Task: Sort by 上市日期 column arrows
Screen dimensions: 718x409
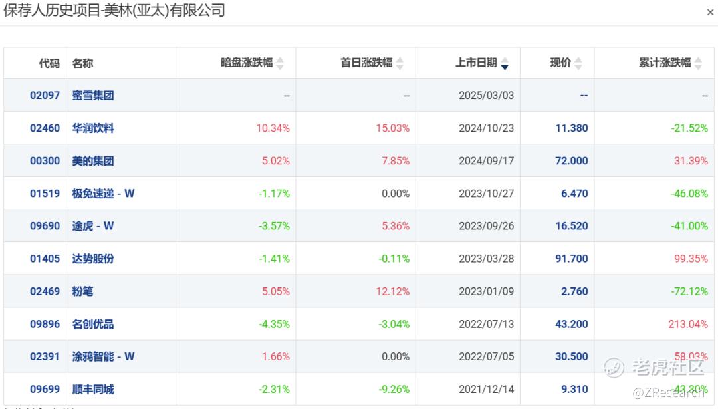Action: click(x=505, y=63)
